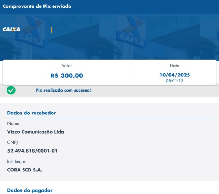Click the Pix realizado com sucesso message

[63, 90]
